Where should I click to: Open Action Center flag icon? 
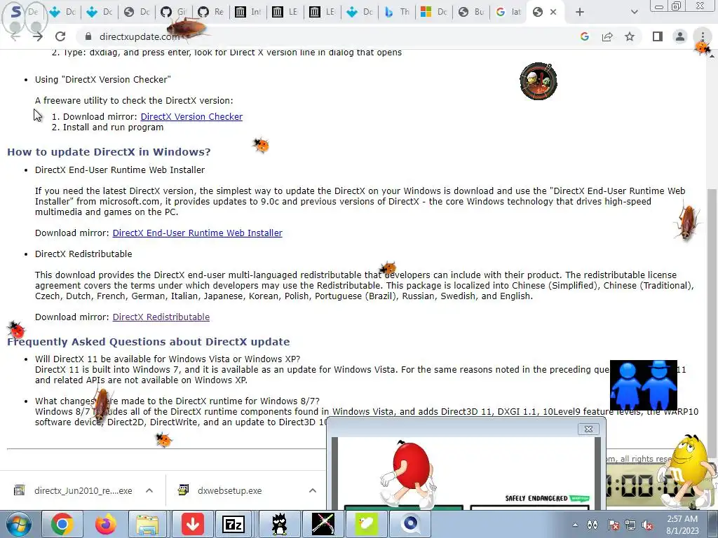click(x=613, y=525)
